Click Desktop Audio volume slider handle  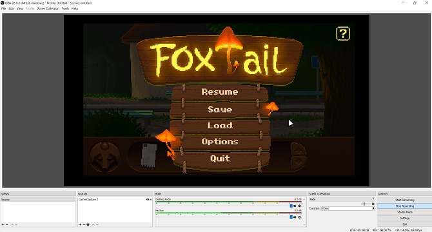(291, 206)
